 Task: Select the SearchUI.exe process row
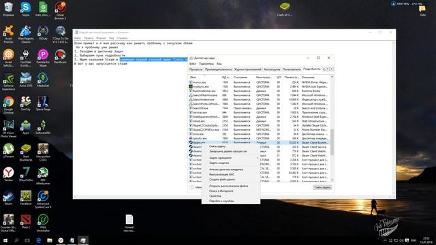[x=259, y=108]
